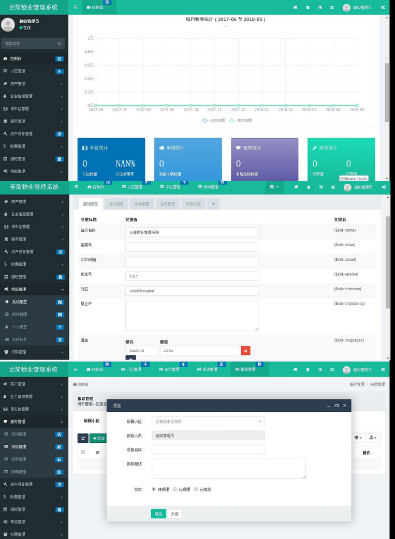Click the 服务管理 breadcrumb link

pyautogui.click(x=357, y=384)
